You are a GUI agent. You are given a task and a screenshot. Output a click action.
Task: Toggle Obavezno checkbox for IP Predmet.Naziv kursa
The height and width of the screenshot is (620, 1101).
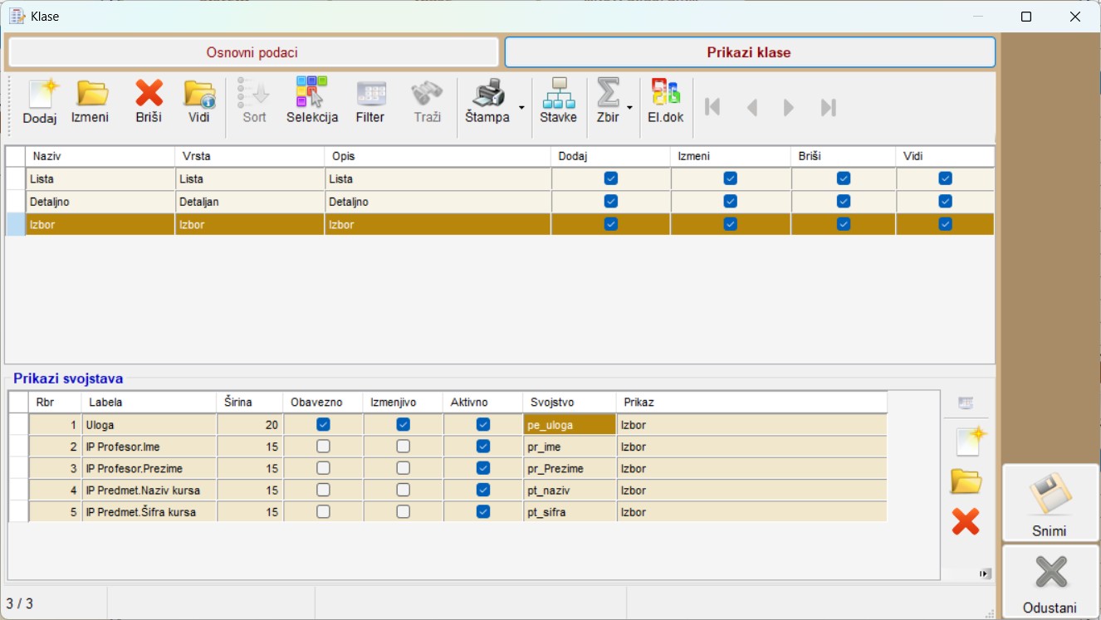[324, 490]
